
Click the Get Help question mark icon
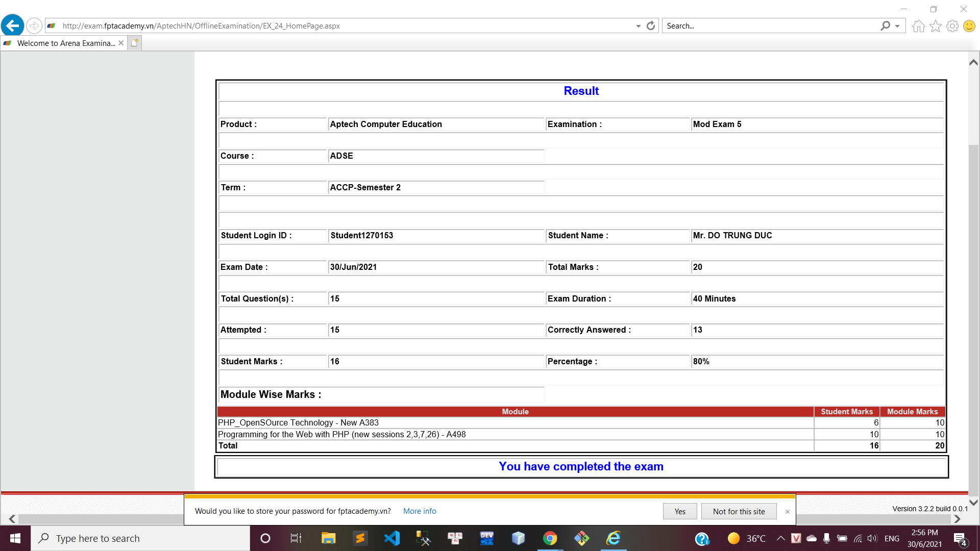pyautogui.click(x=702, y=538)
